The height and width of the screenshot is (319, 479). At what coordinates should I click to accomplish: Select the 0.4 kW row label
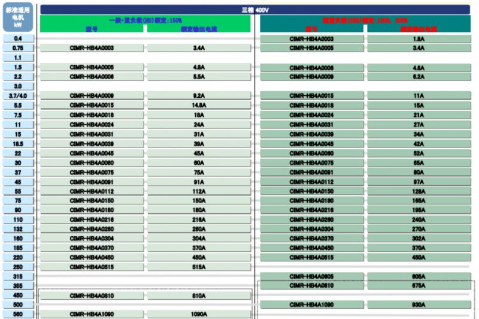pyautogui.click(x=18, y=38)
